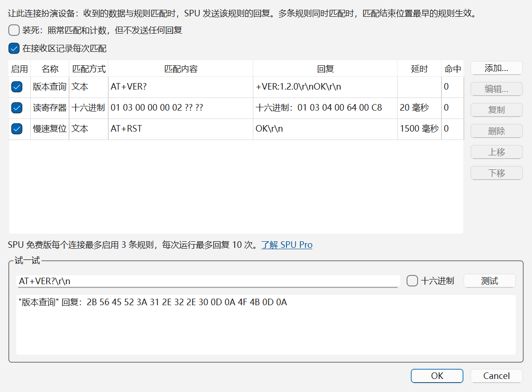Click the test result output area
The image size is (532, 392).
(x=266, y=324)
